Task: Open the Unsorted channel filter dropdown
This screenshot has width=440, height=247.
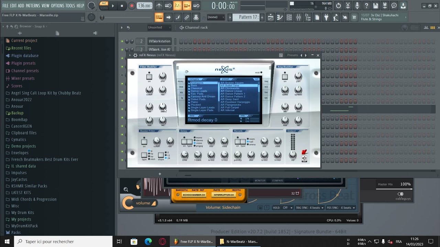Action: pos(159,27)
